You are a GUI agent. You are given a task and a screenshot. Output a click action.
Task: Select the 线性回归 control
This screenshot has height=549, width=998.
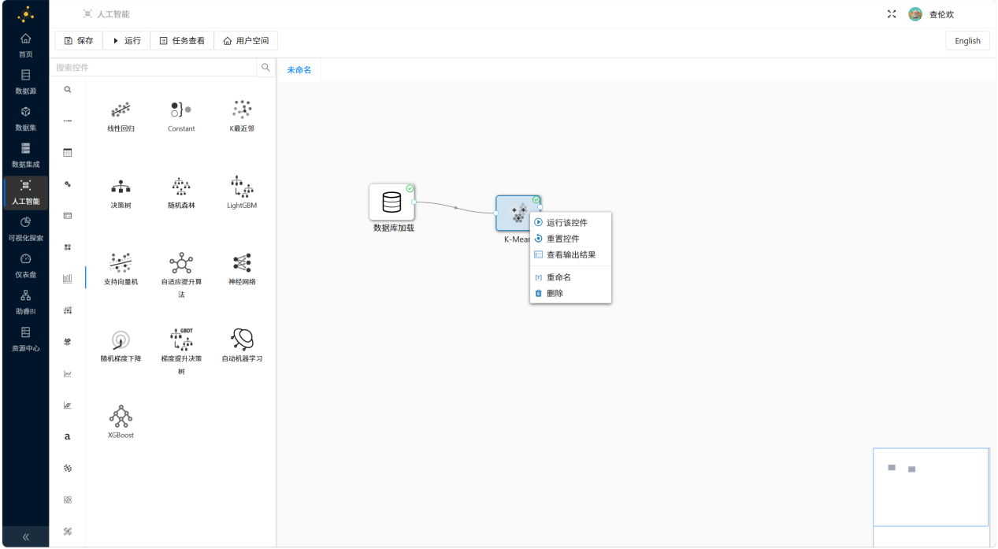(x=121, y=117)
